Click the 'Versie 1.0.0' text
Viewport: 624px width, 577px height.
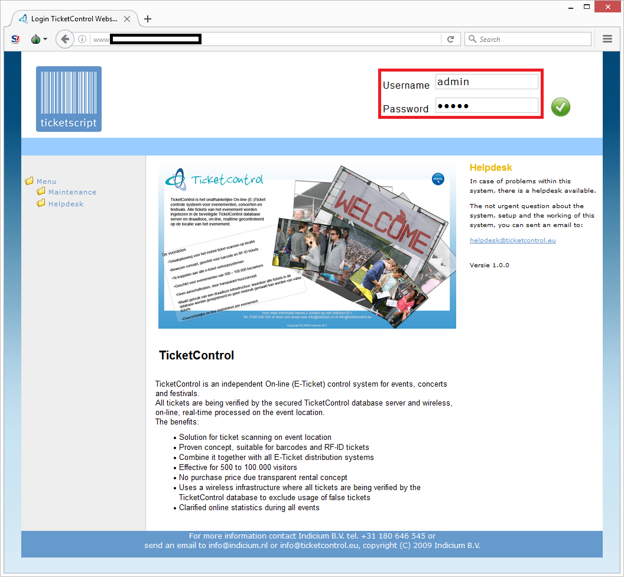click(x=489, y=265)
